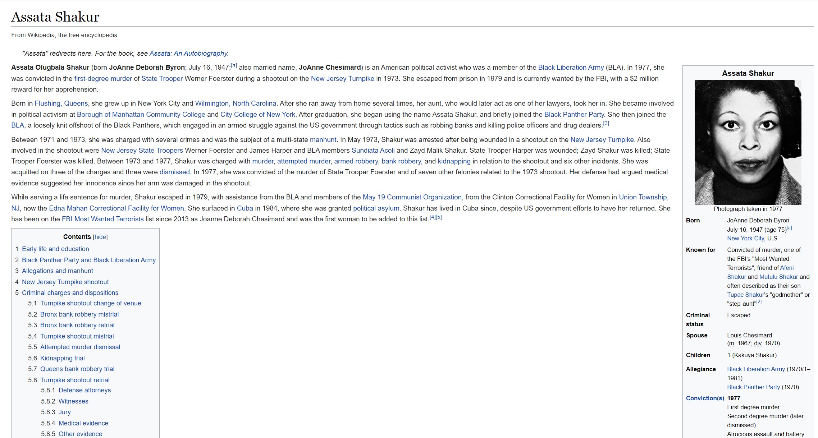
Task: Open the Sundiata Acoli link
Action: [373, 151]
